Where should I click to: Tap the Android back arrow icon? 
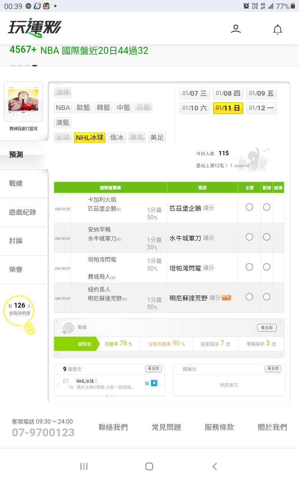pyautogui.click(x=215, y=466)
